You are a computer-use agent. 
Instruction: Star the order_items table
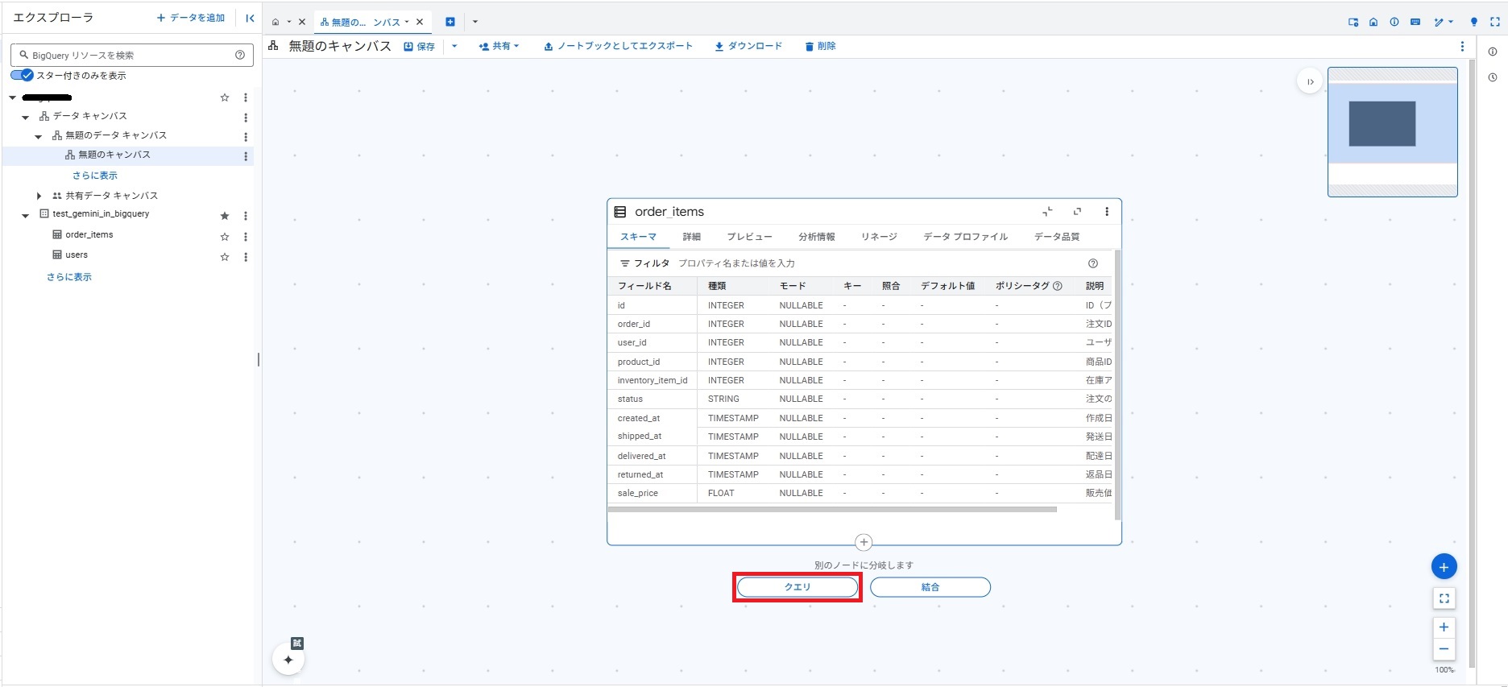(225, 236)
